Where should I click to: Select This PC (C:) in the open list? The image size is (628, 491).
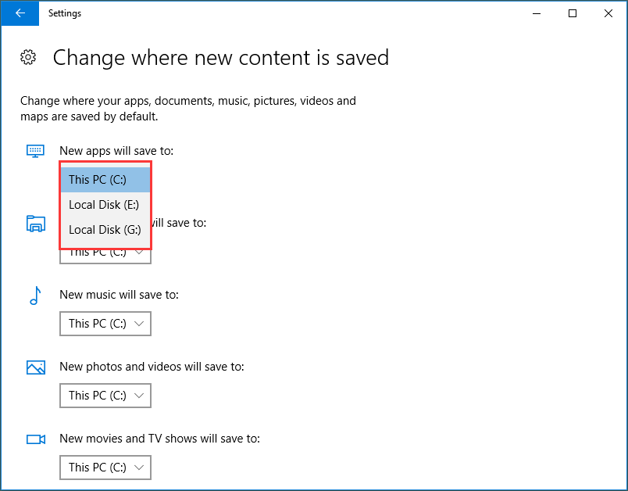coord(105,180)
